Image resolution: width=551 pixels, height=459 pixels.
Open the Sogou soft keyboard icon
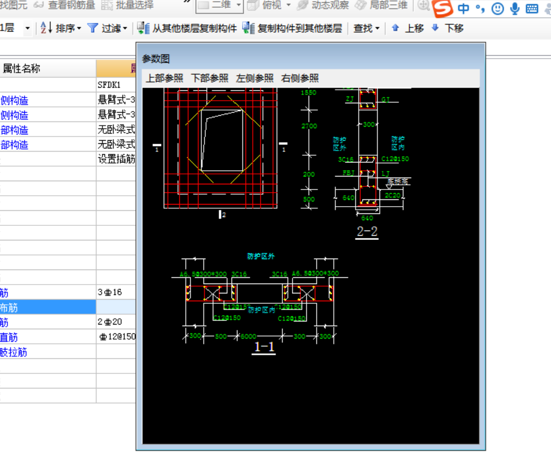(x=532, y=9)
